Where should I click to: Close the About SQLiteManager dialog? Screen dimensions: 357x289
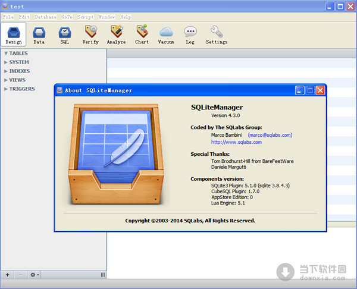coord(320,90)
